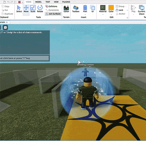The height and width of the screenshot is (146, 146).
Task: Open the Lock dropdown arrow
Action: click(127, 10)
